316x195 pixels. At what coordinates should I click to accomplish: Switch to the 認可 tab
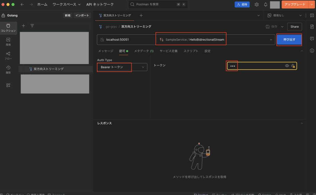(x=123, y=51)
